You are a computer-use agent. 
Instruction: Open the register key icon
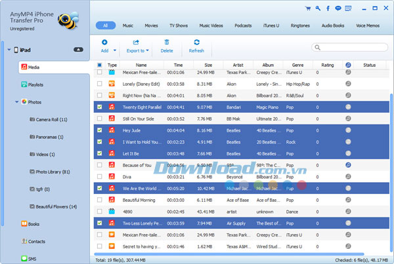tap(318, 9)
